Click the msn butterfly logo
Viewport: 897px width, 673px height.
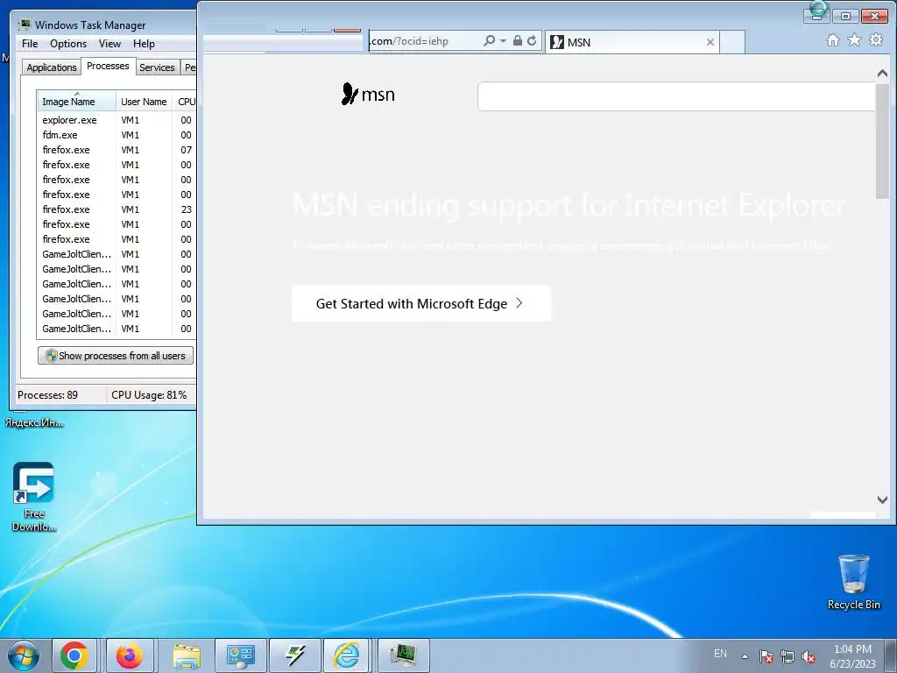[368, 94]
